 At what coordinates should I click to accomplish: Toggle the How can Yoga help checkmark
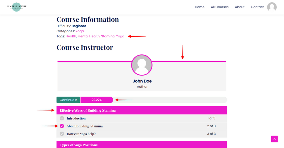62,134
